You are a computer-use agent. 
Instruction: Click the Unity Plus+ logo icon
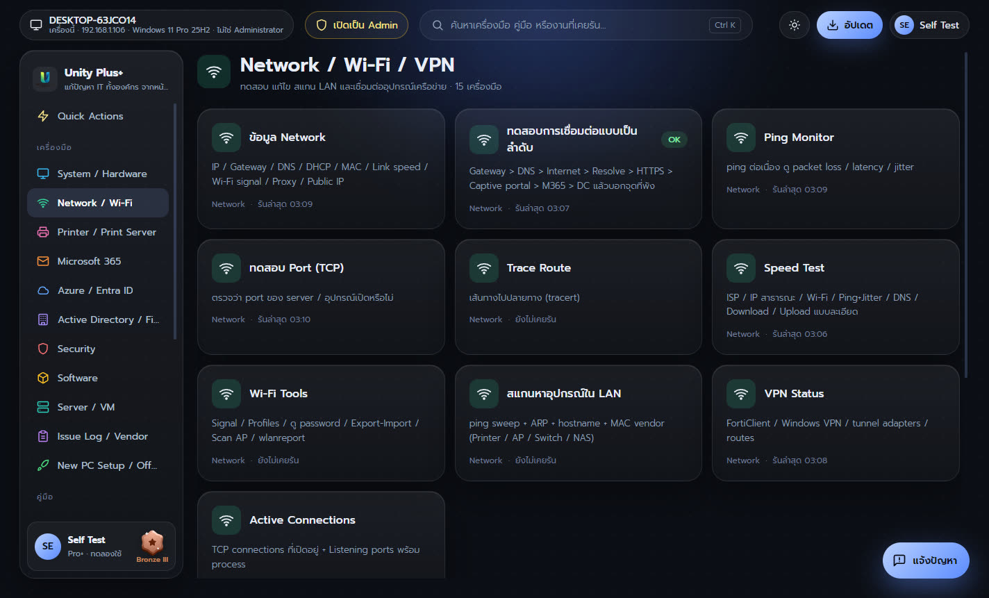tap(45, 78)
